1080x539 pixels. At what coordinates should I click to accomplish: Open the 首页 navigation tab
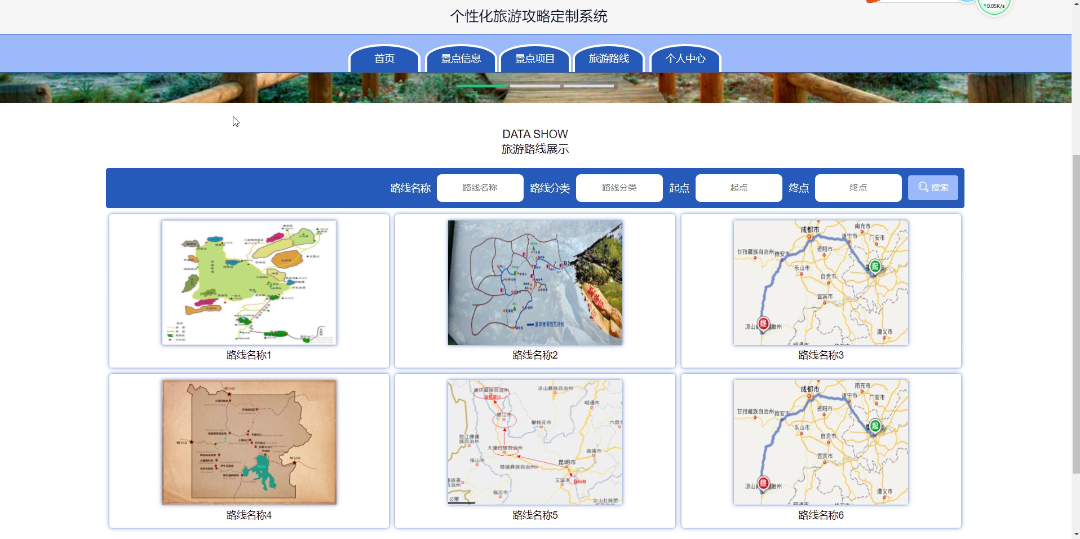384,59
